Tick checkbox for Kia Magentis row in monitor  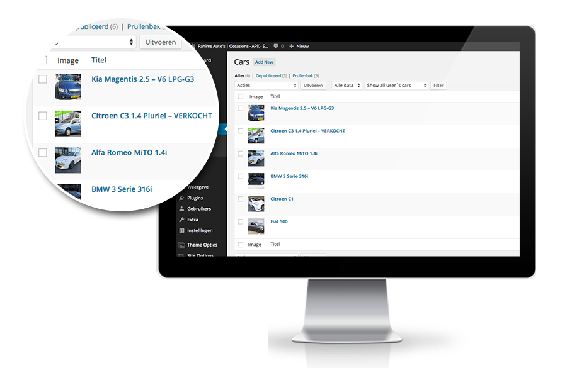click(x=241, y=108)
